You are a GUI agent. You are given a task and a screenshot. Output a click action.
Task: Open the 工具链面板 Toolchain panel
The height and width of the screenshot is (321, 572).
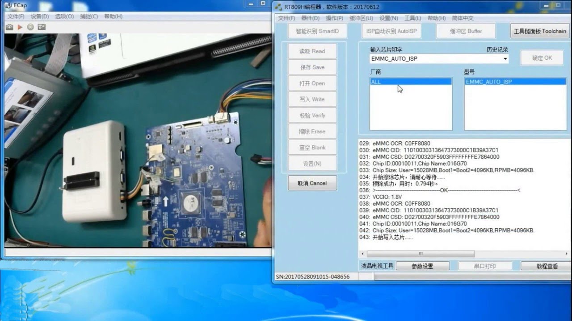point(540,31)
